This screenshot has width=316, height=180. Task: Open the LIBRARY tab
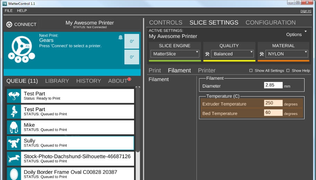pos(57,81)
